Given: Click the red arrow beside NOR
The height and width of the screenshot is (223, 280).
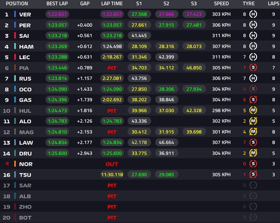Looking at the screenshot, I should click(x=7, y=164).
